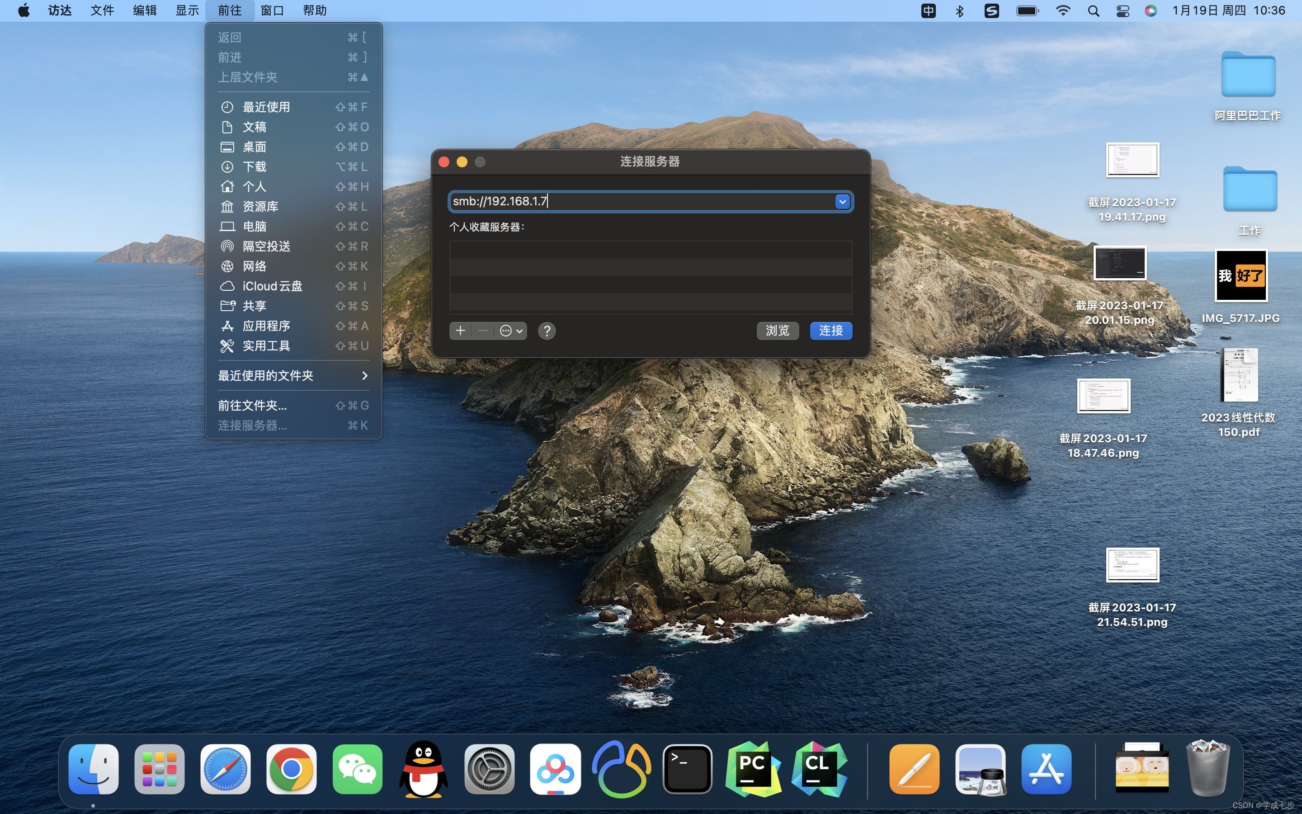
Task: Launch PyCharm from the Dock
Action: point(753,769)
